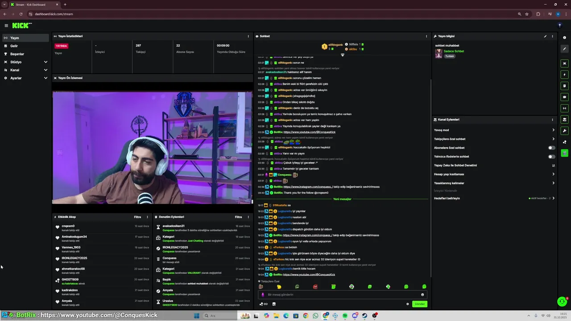Screen dimensions: 571x321
Task: Toggle lightning bolt widget in right rail
Action: pyautogui.click(x=565, y=74)
